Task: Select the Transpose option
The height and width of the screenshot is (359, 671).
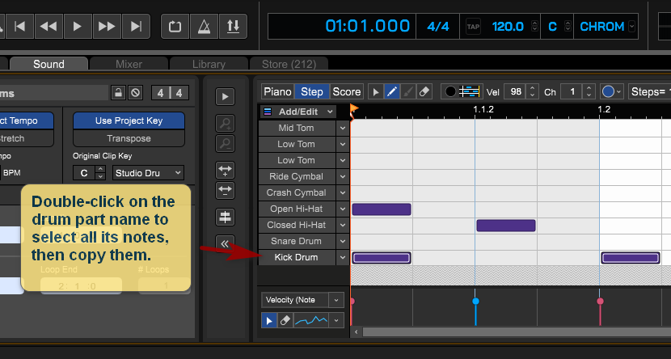Action: click(x=129, y=138)
